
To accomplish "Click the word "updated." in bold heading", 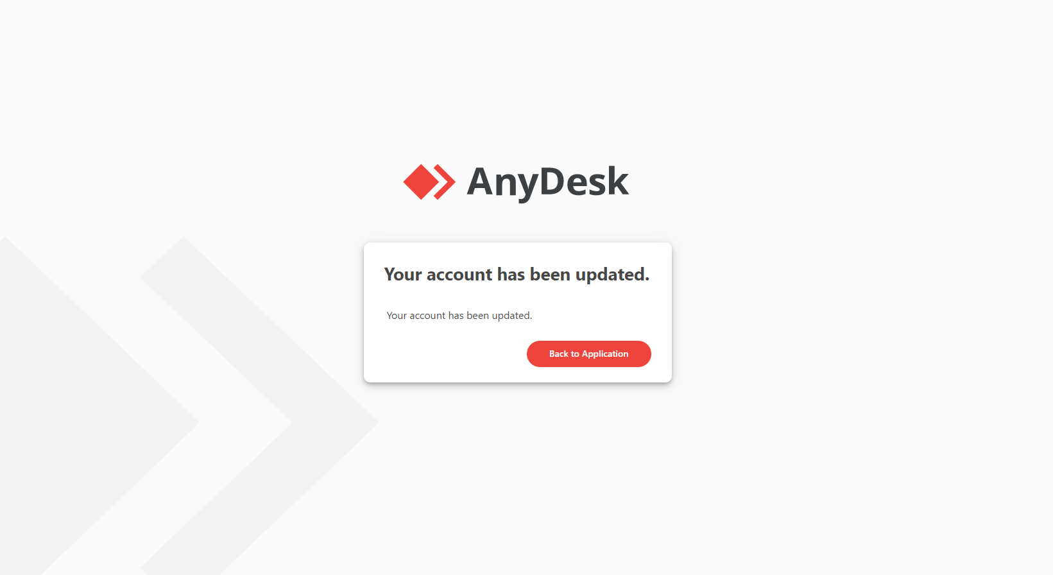I will (612, 275).
